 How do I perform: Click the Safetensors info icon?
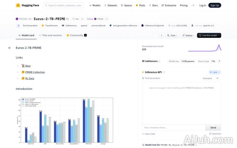(159, 61)
